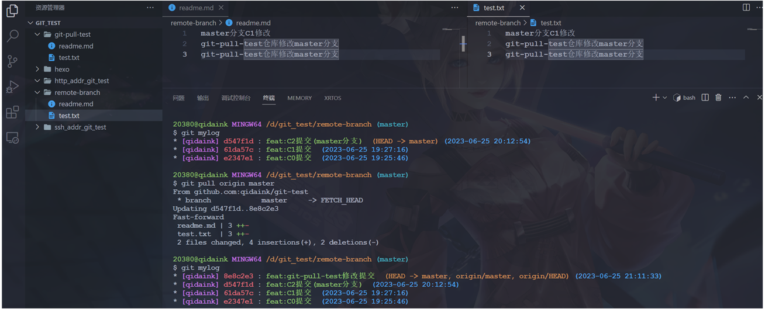The height and width of the screenshot is (309, 765).
Task: Open the Explorer view in activity bar
Action: 12,11
